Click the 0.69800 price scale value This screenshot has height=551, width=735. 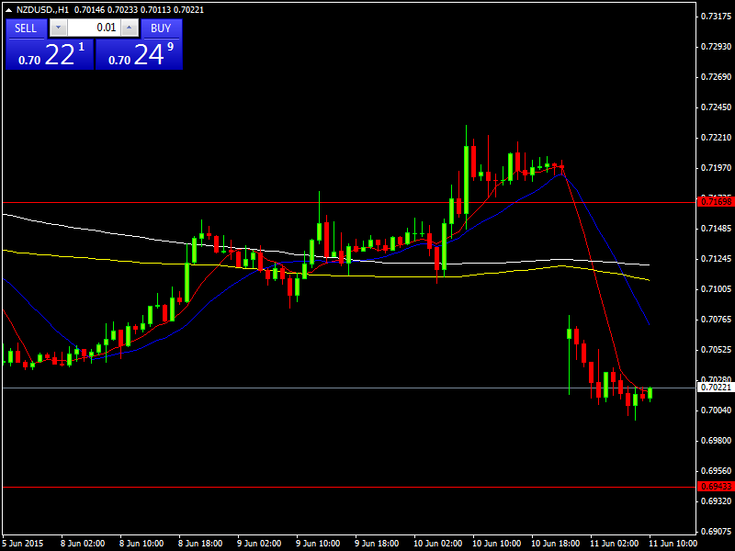(x=716, y=441)
